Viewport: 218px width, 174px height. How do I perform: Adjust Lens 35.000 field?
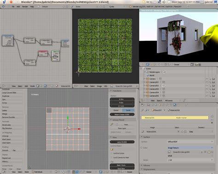pyautogui.click(x=122, y=142)
